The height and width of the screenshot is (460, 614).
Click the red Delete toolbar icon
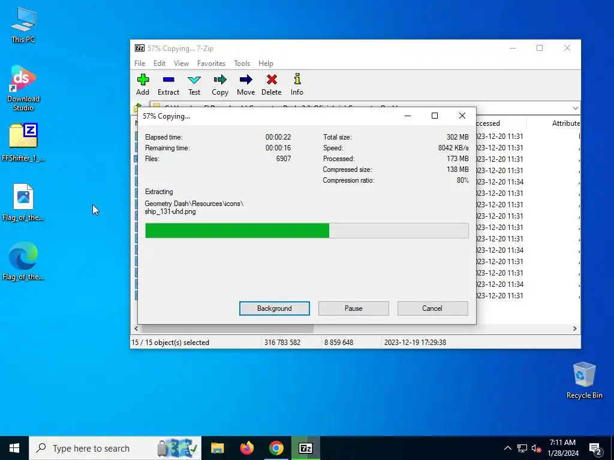click(x=272, y=84)
